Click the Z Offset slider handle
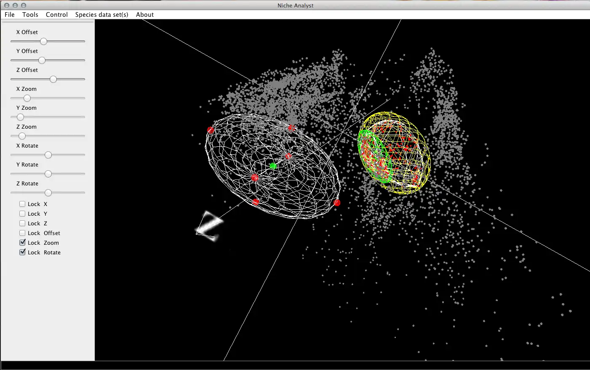The width and height of the screenshot is (590, 370). pos(53,79)
